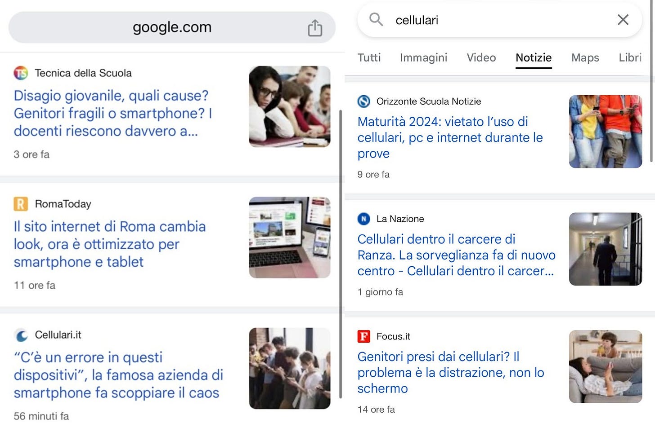The height and width of the screenshot is (423, 655).
Task: Select the Notizie tab
Action: pos(534,57)
